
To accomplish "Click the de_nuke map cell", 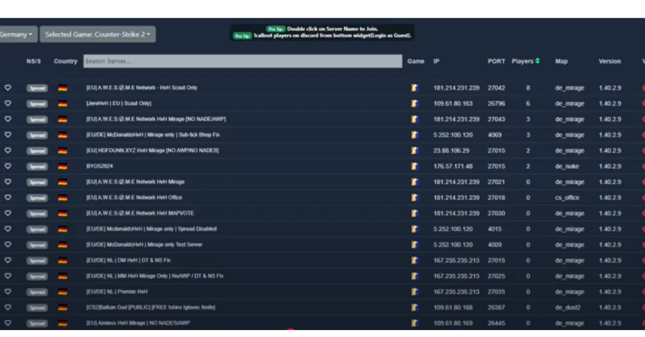I will pyautogui.click(x=567, y=166).
